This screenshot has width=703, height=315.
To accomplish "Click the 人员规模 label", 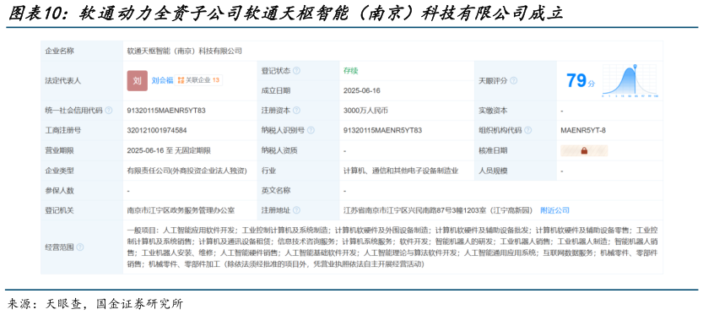I will tap(493, 171).
